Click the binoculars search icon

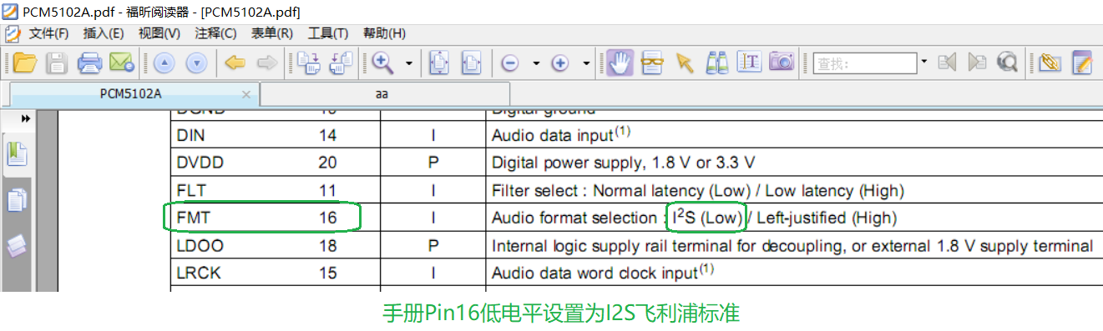click(x=717, y=63)
